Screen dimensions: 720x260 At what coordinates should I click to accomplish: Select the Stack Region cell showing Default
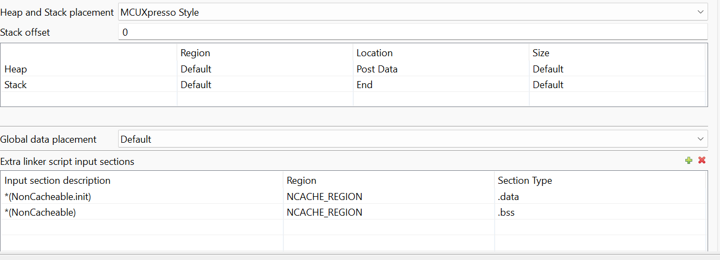pos(196,85)
